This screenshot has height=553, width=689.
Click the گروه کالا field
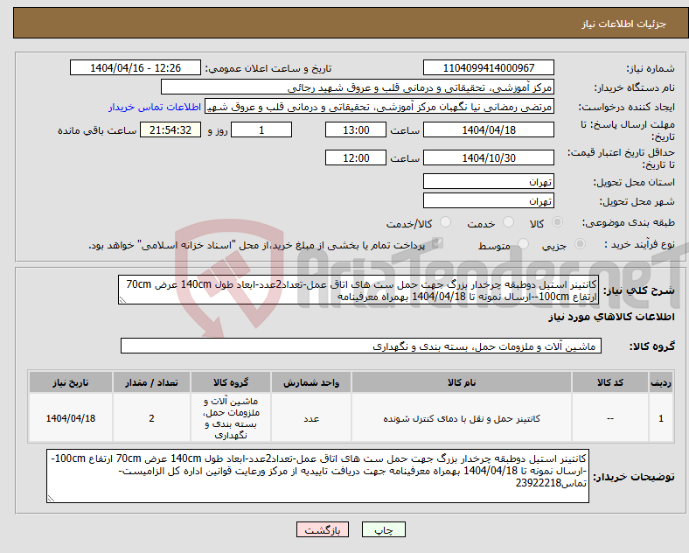coord(361,346)
